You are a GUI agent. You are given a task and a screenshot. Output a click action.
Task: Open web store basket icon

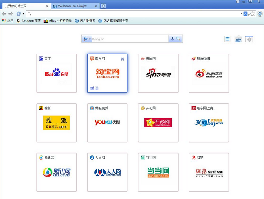(x=239, y=39)
